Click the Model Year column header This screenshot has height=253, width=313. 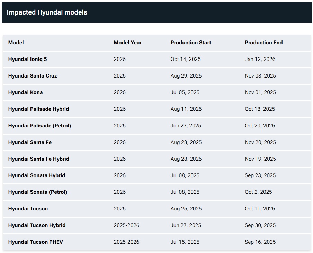[127, 43]
